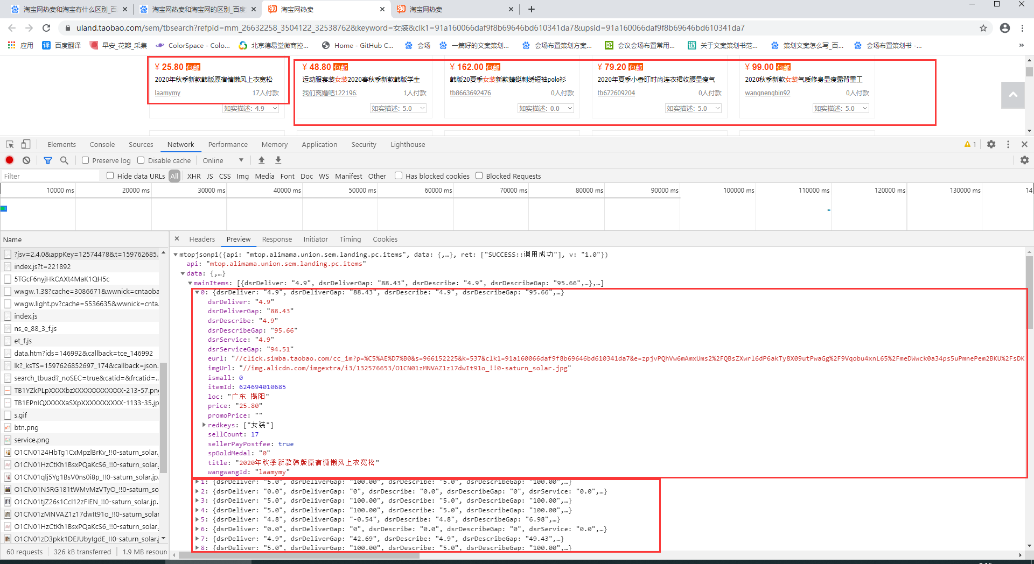Check Hide data URLs
This screenshot has height=564, width=1034.
tap(110, 175)
